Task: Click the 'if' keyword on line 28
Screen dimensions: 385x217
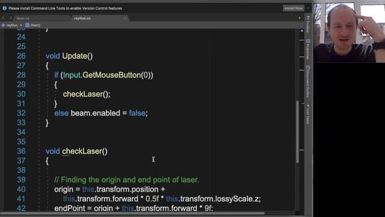Action: [x=57, y=75]
